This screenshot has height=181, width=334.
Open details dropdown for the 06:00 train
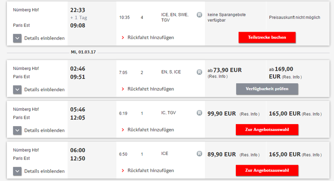tap(17, 171)
